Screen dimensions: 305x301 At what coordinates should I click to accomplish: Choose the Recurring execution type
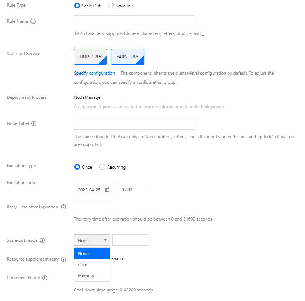[x=102, y=167]
